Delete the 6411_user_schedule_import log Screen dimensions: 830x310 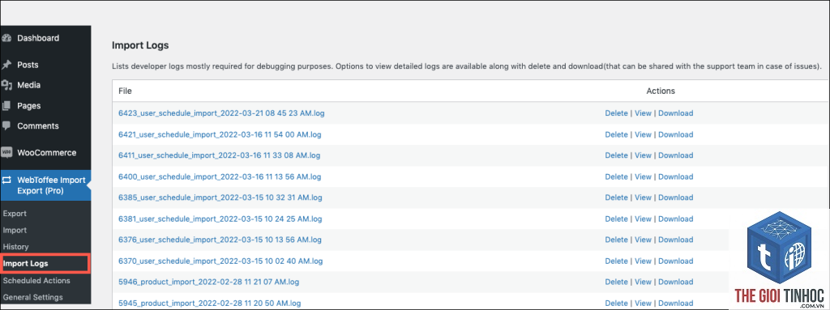616,155
